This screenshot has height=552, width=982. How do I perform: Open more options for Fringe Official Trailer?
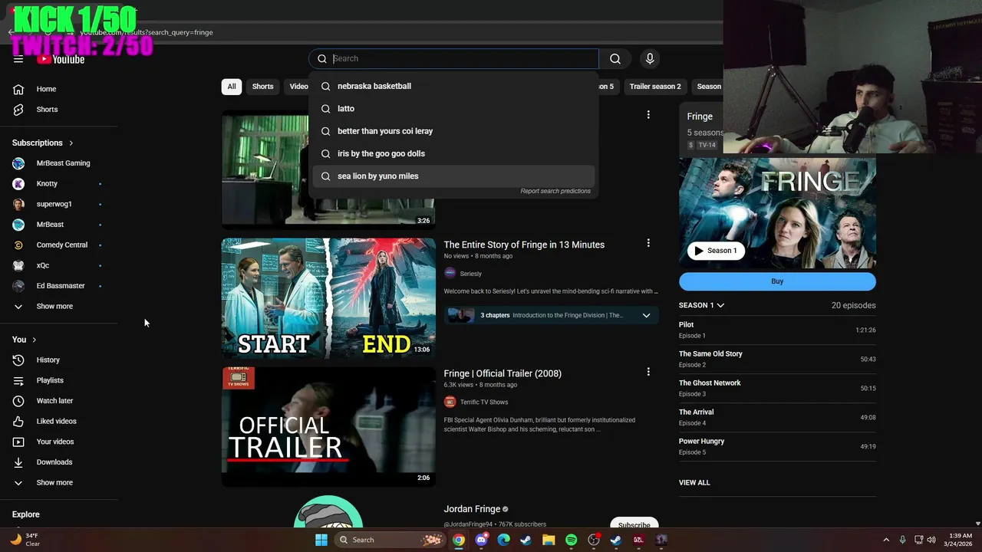click(x=648, y=372)
